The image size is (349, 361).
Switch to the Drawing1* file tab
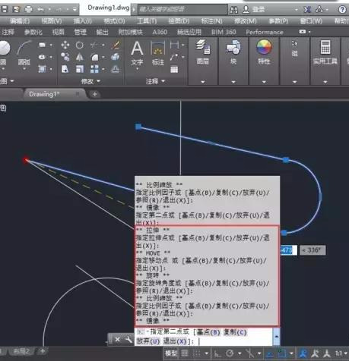pyautogui.click(x=44, y=94)
